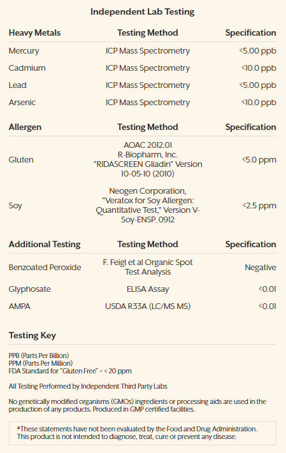Select the FDA disclaimer statement box
This screenshot has width=286, height=453.
[x=143, y=433]
